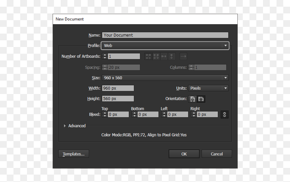Confirm the dialog with OK
The image size is (290, 182).
coord(184,154)
